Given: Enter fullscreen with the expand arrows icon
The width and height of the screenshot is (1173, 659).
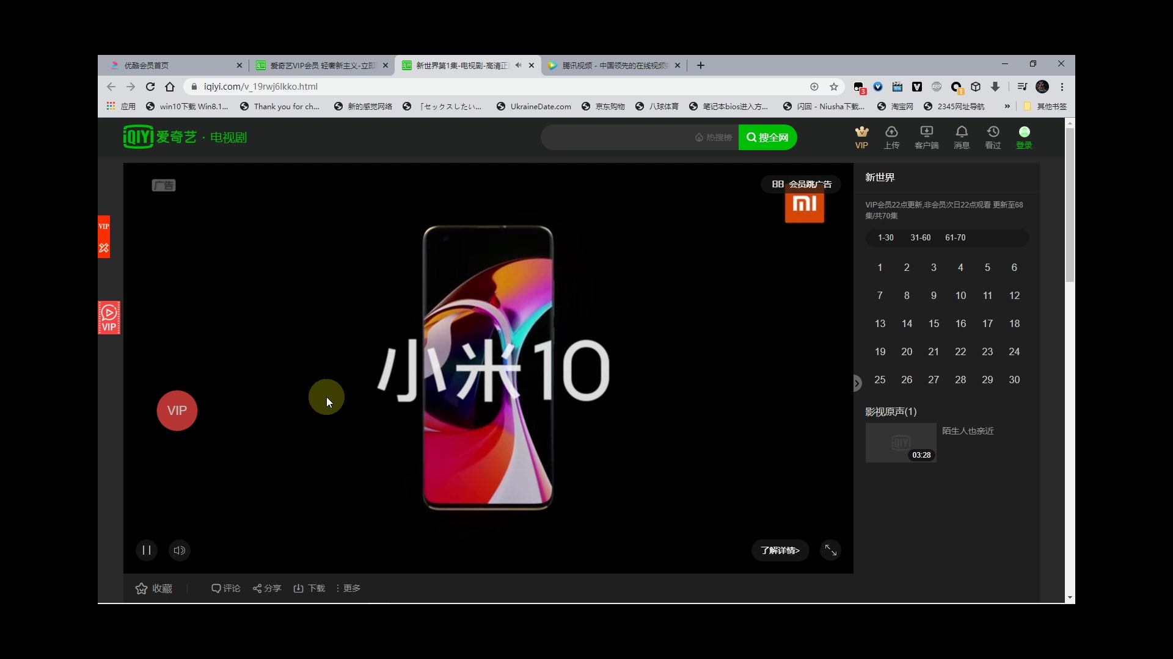Looking at the screenshot, I should point(830,550).
